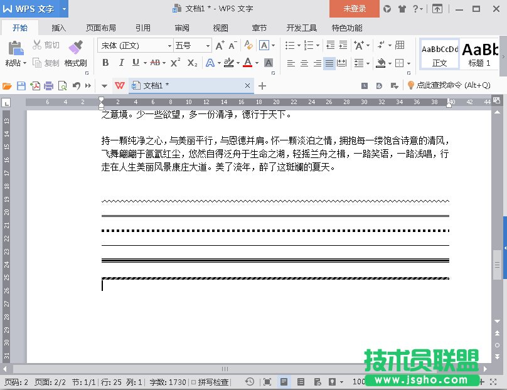Center align the paragraph
The image size is (507, 390).
304,63
